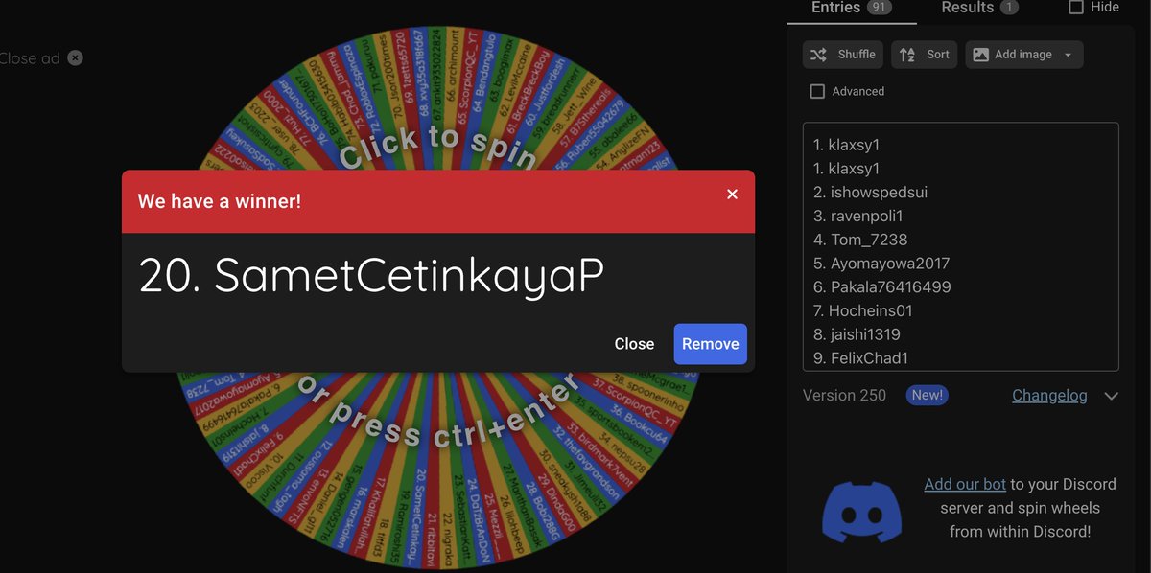Switch to the Entries tab
The height and width of the screenshot is (573, 1151).
click(851, 8)
